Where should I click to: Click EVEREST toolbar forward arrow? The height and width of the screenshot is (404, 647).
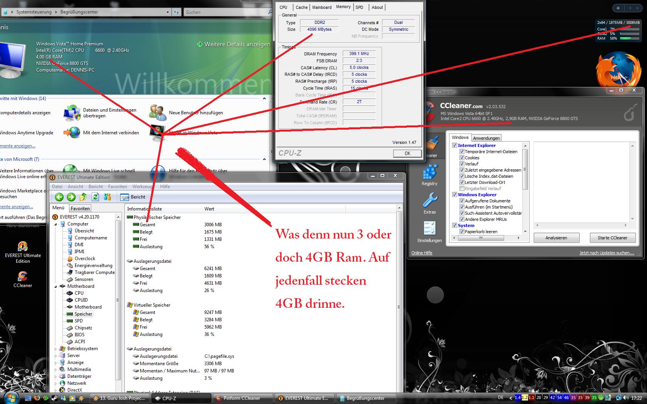pos(71,197)
